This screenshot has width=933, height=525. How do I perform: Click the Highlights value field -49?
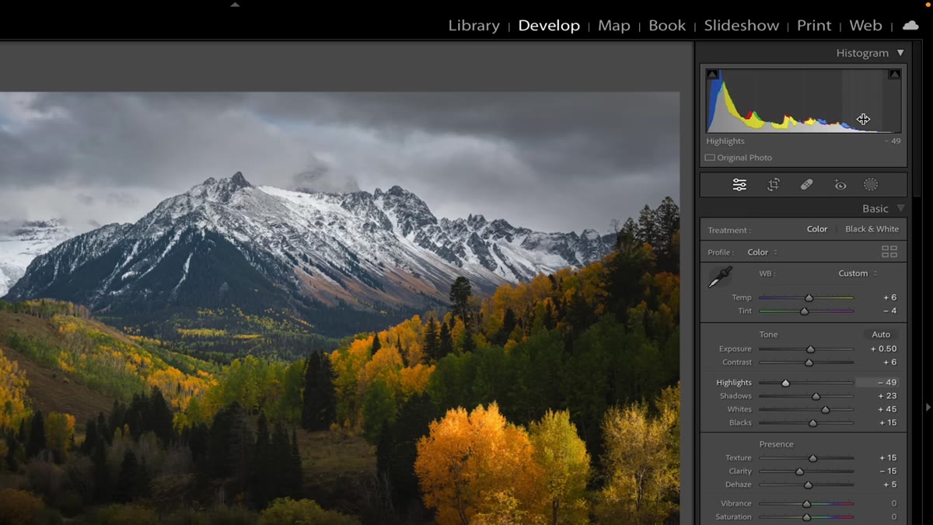879,382
